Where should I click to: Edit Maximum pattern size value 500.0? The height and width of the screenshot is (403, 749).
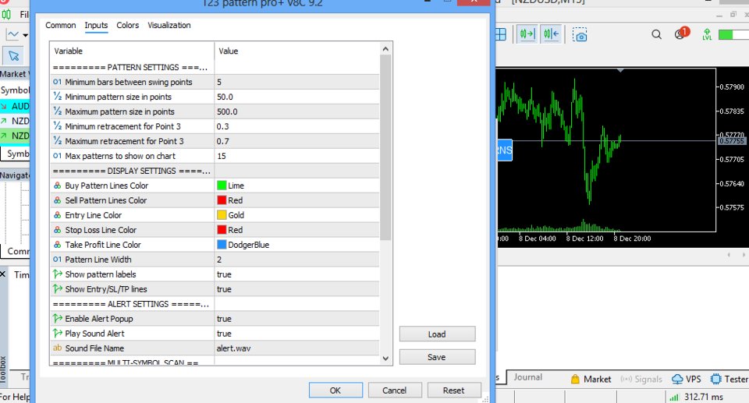click(x=296, y=111)
